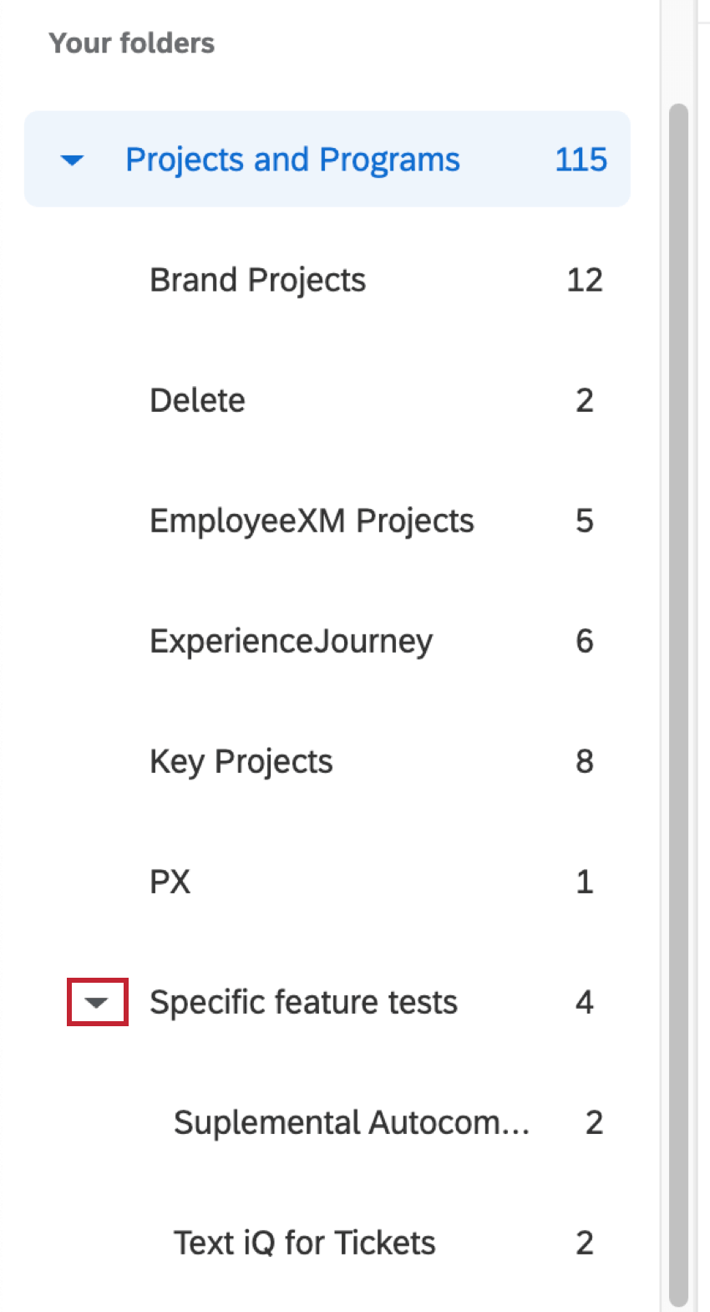Select the Brand Projects folder

pyautogui.click(x=257, y=279)
